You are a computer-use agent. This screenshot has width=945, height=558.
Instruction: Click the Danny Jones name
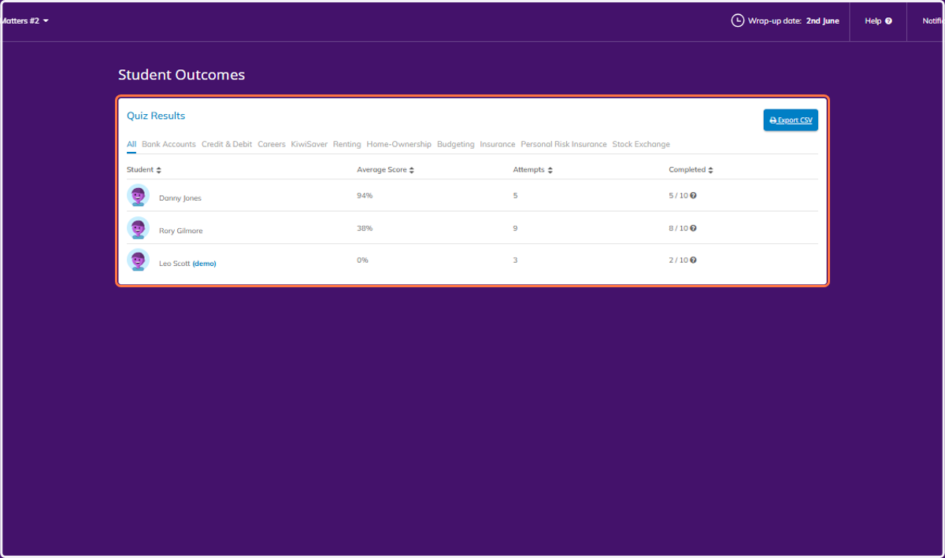180,198
